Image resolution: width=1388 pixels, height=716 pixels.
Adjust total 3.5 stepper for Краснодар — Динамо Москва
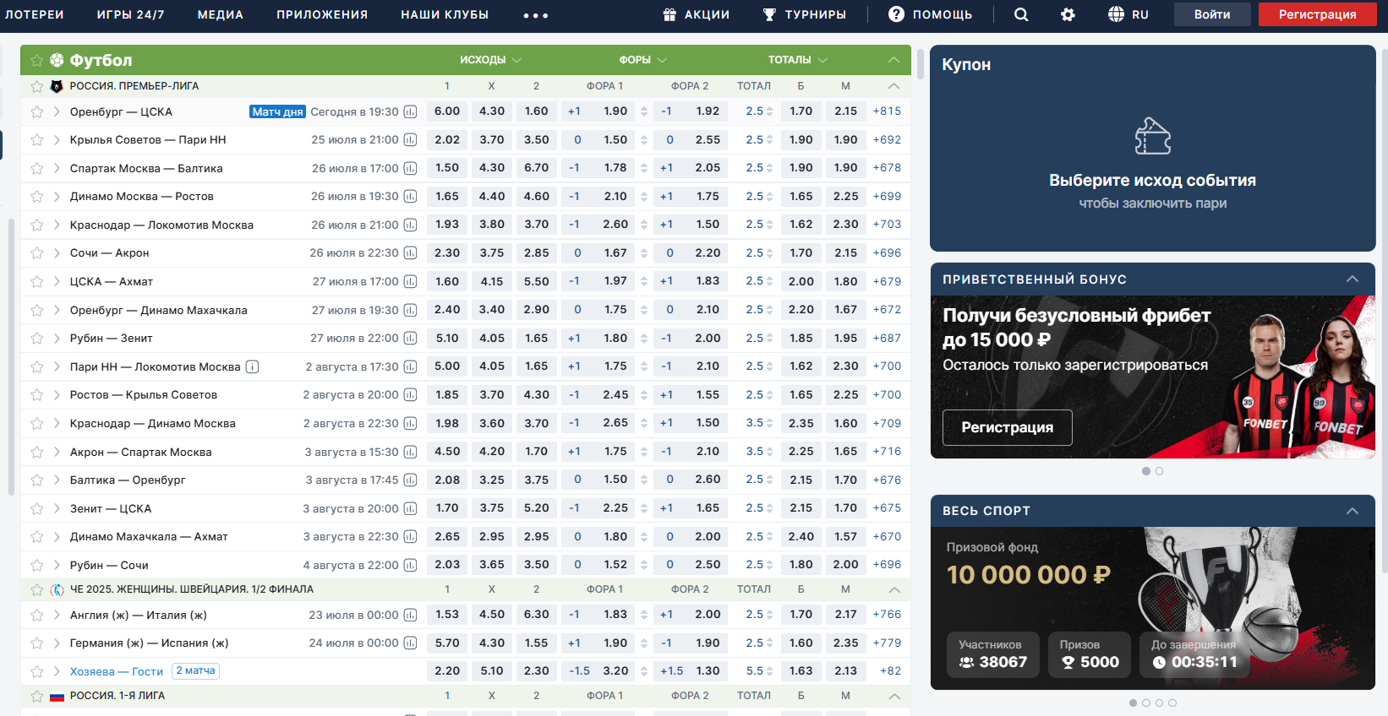point(769,423)
